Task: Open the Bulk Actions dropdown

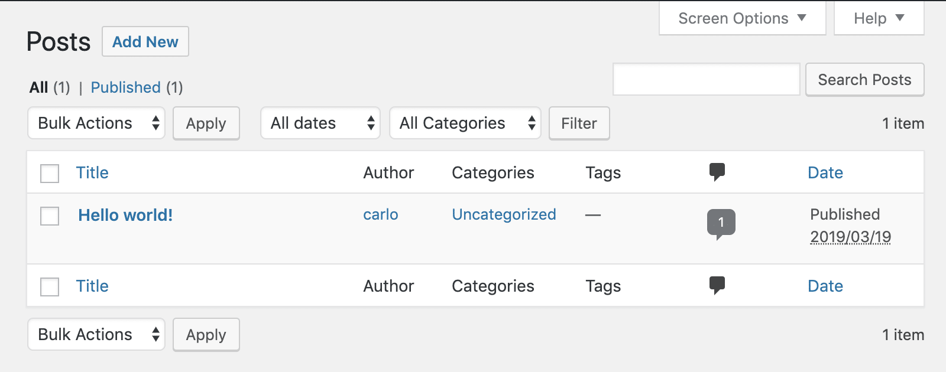Action: click(x=96, y=123)
